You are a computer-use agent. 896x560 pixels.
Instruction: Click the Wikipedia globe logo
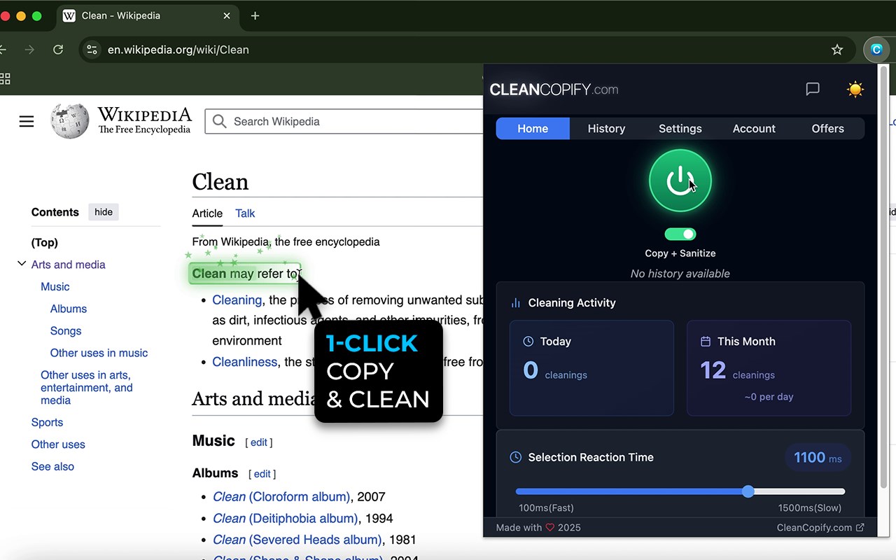70,121
